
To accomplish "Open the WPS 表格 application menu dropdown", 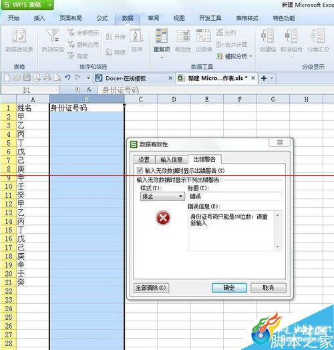I will coord(49,5).
